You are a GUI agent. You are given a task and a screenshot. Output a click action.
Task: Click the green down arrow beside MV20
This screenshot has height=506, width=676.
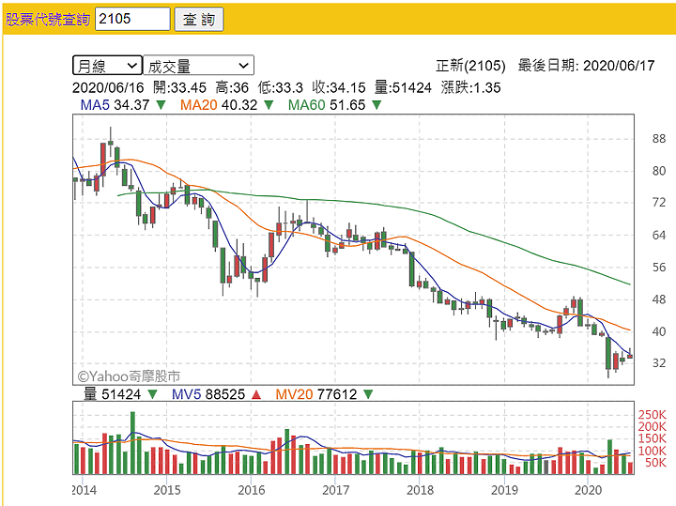368,394
